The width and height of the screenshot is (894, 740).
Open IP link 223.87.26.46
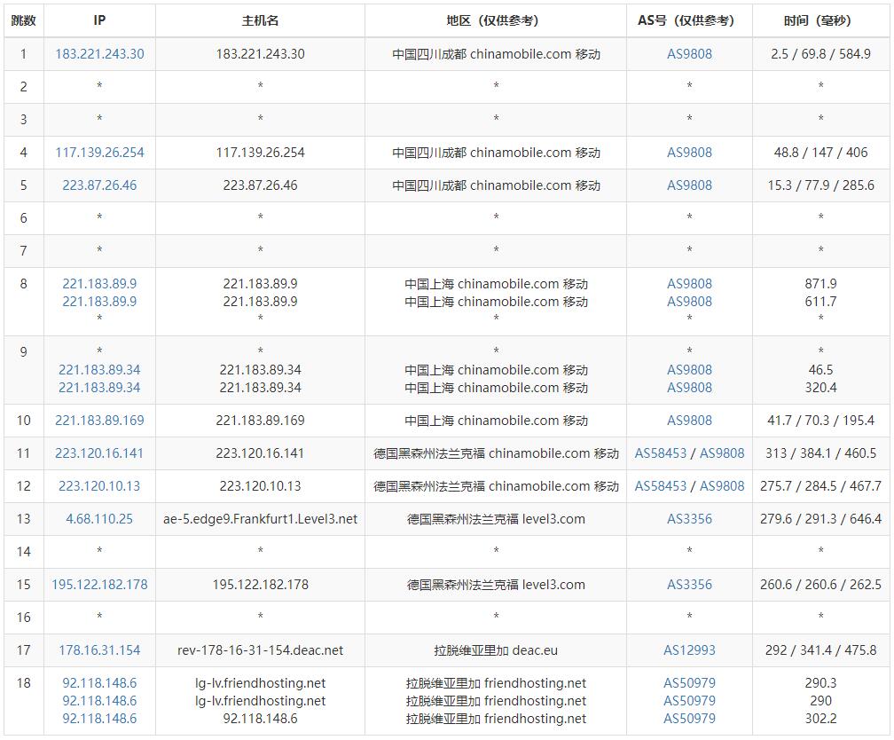[99, 185]
